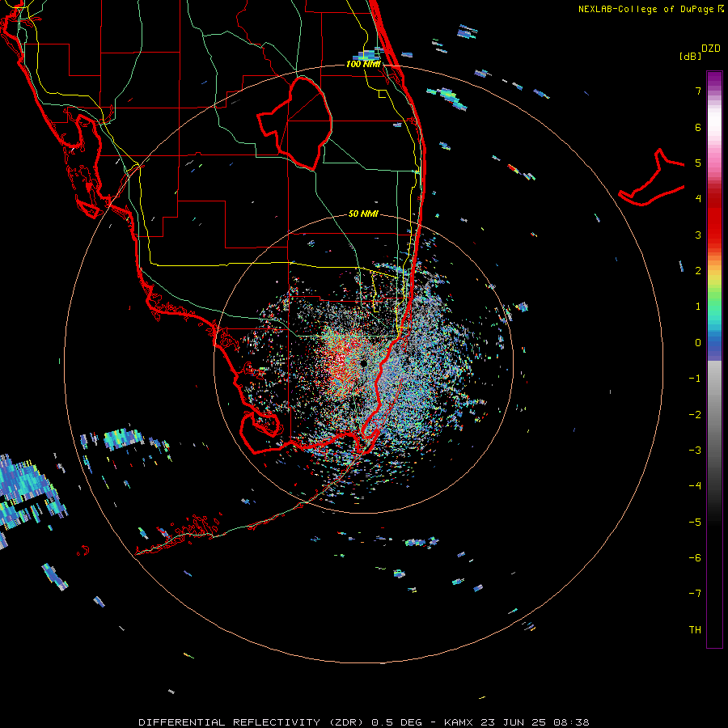Pick the purple top segment of the color bar
Screen dimensions: 728x728
pos(714,80)
